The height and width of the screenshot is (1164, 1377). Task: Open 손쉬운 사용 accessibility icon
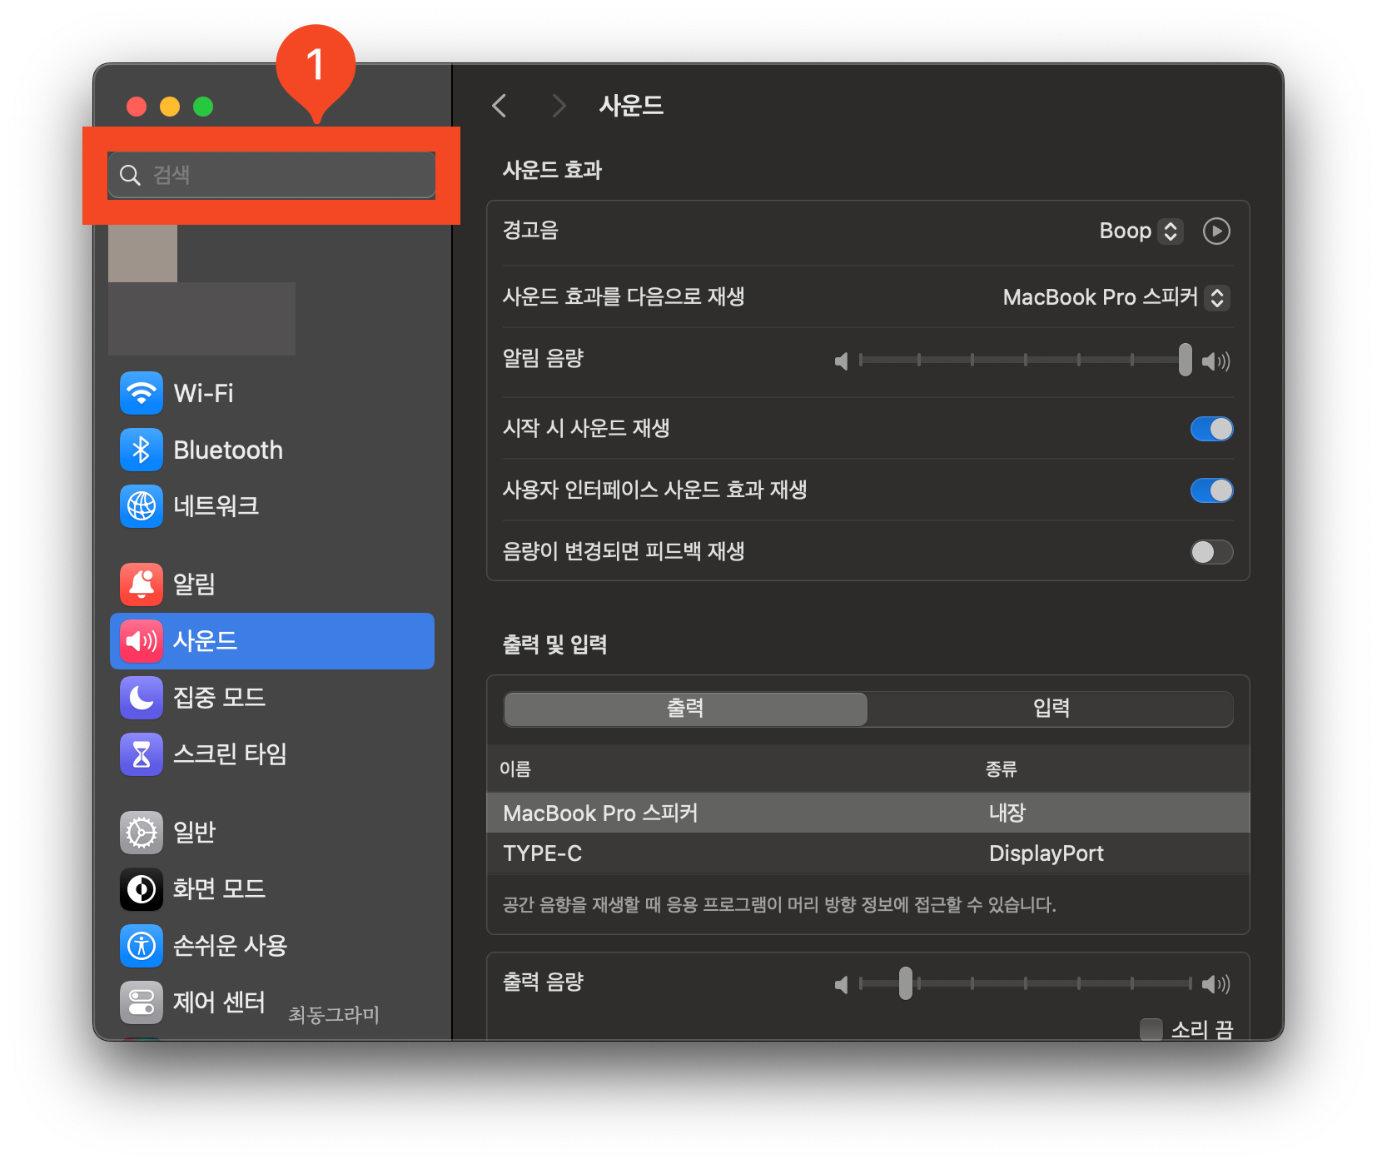(x=142, y=946)
